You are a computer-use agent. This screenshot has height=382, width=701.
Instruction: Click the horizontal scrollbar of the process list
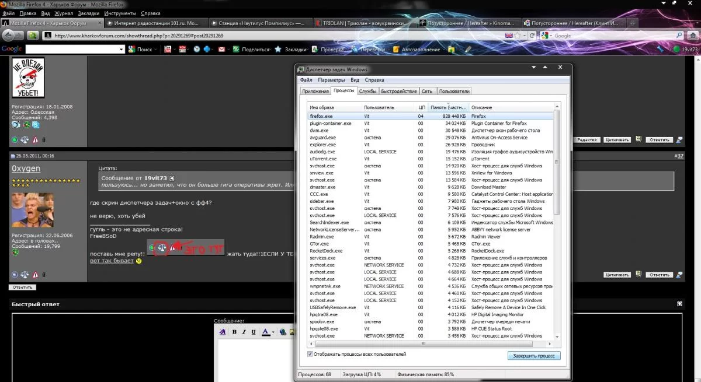coord(431,344)
